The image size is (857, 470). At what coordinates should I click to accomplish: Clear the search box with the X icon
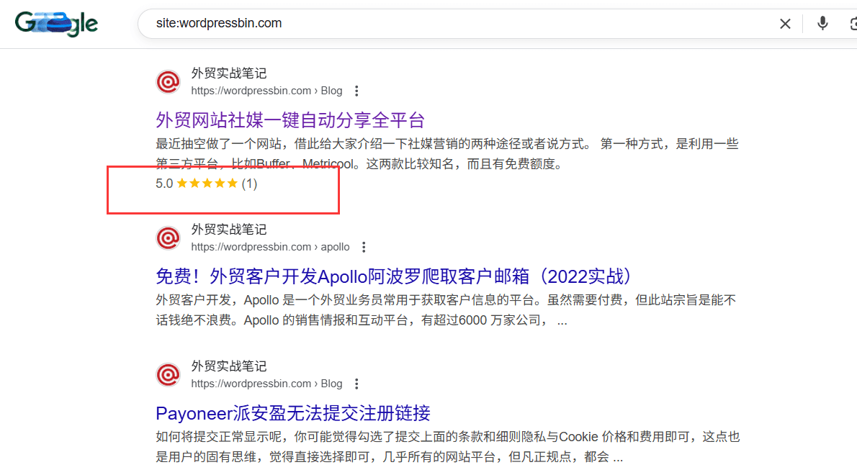(785, 24)
